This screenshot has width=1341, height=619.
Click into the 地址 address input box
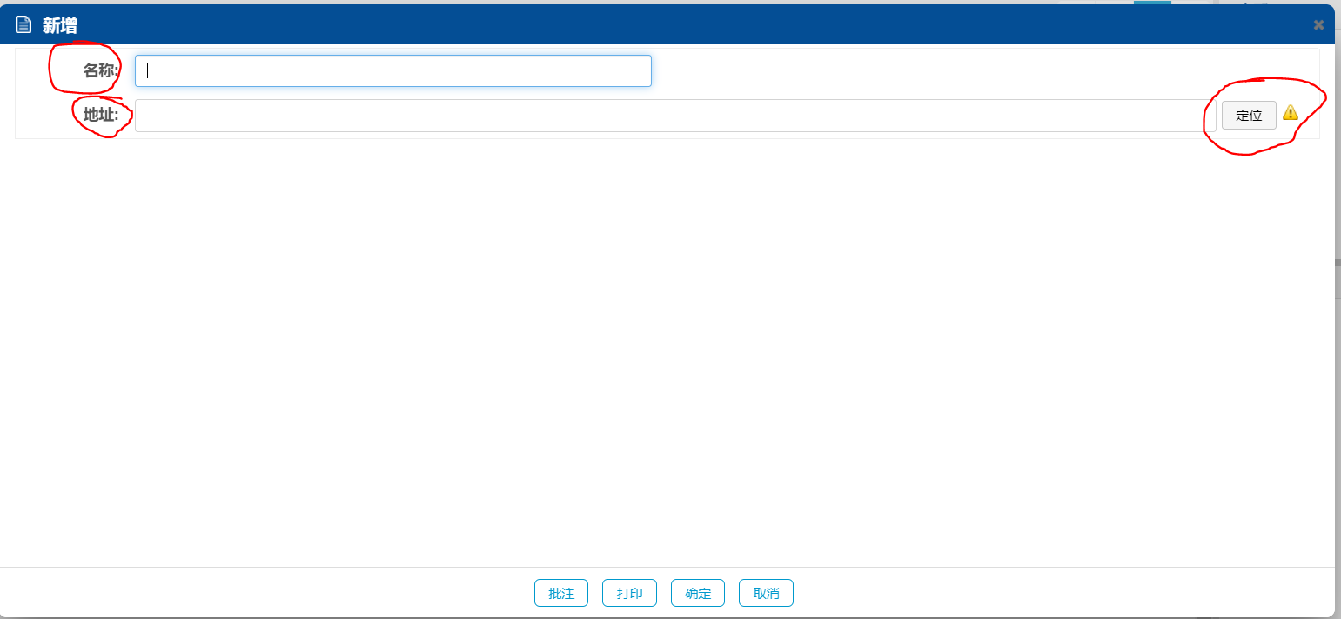[674, 116]
